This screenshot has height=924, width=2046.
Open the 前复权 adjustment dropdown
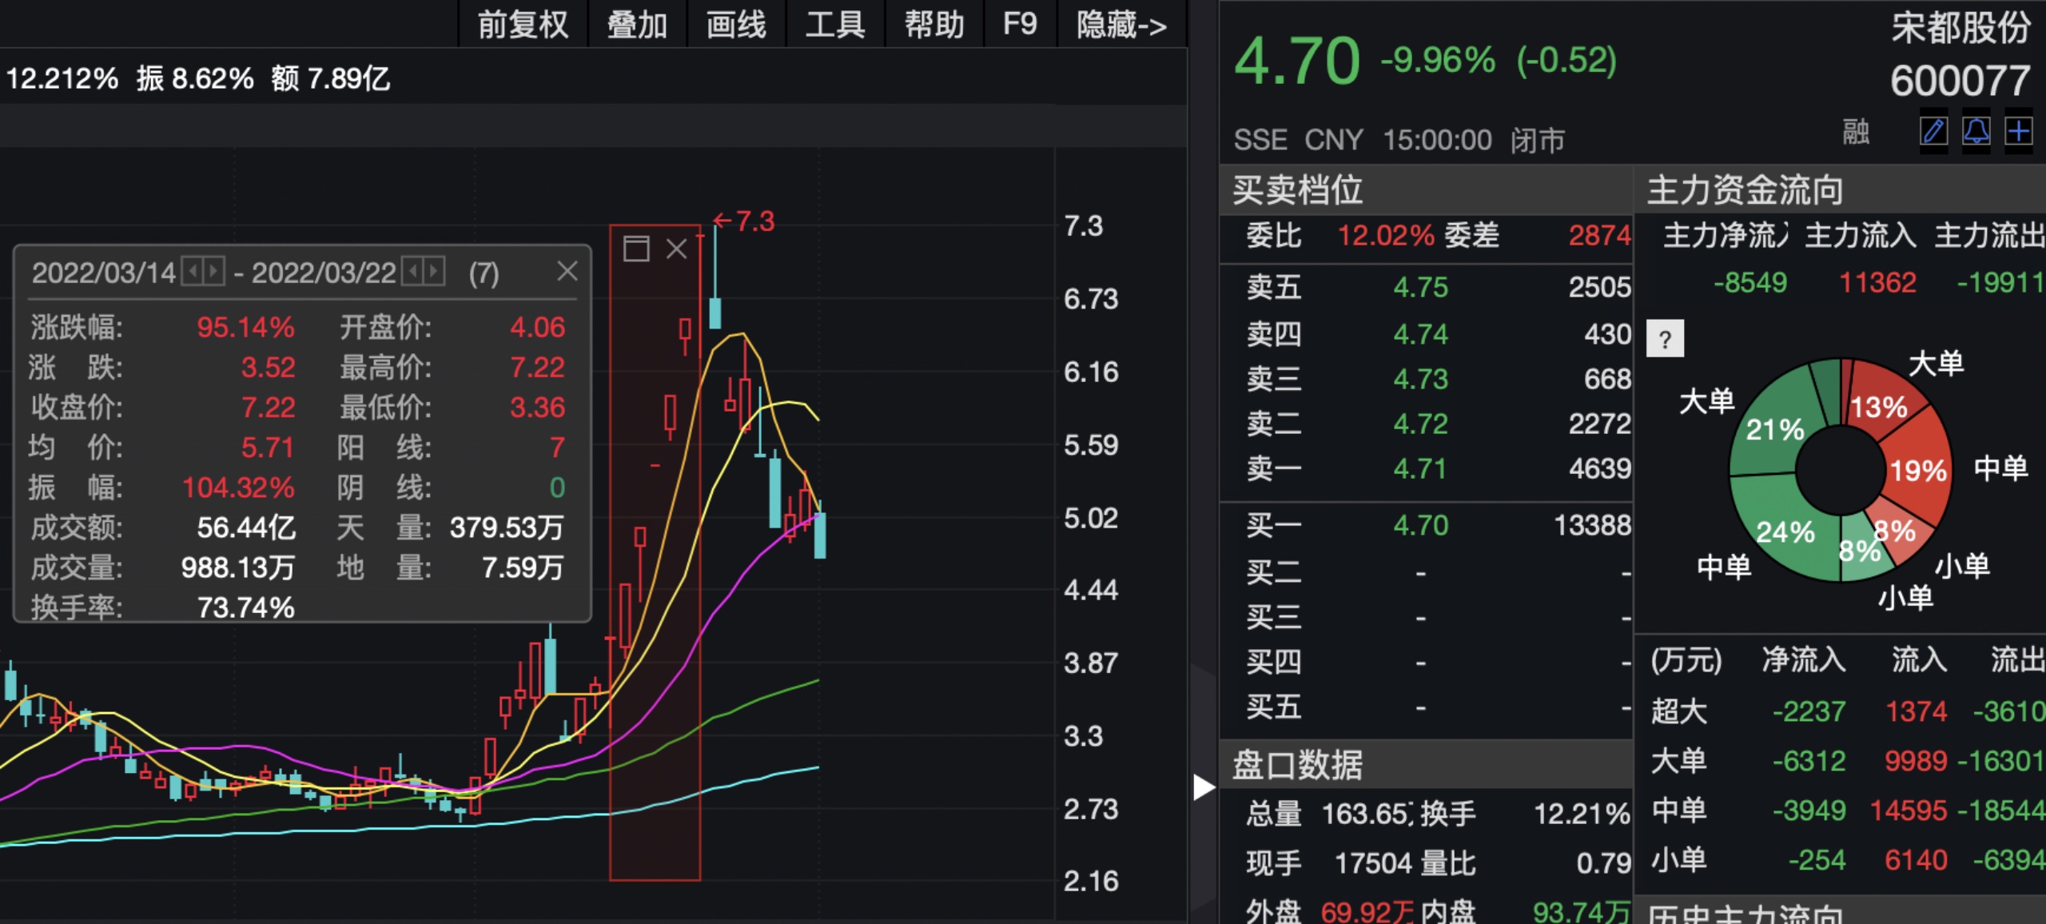pyautogui.click(x=523, y=24)
